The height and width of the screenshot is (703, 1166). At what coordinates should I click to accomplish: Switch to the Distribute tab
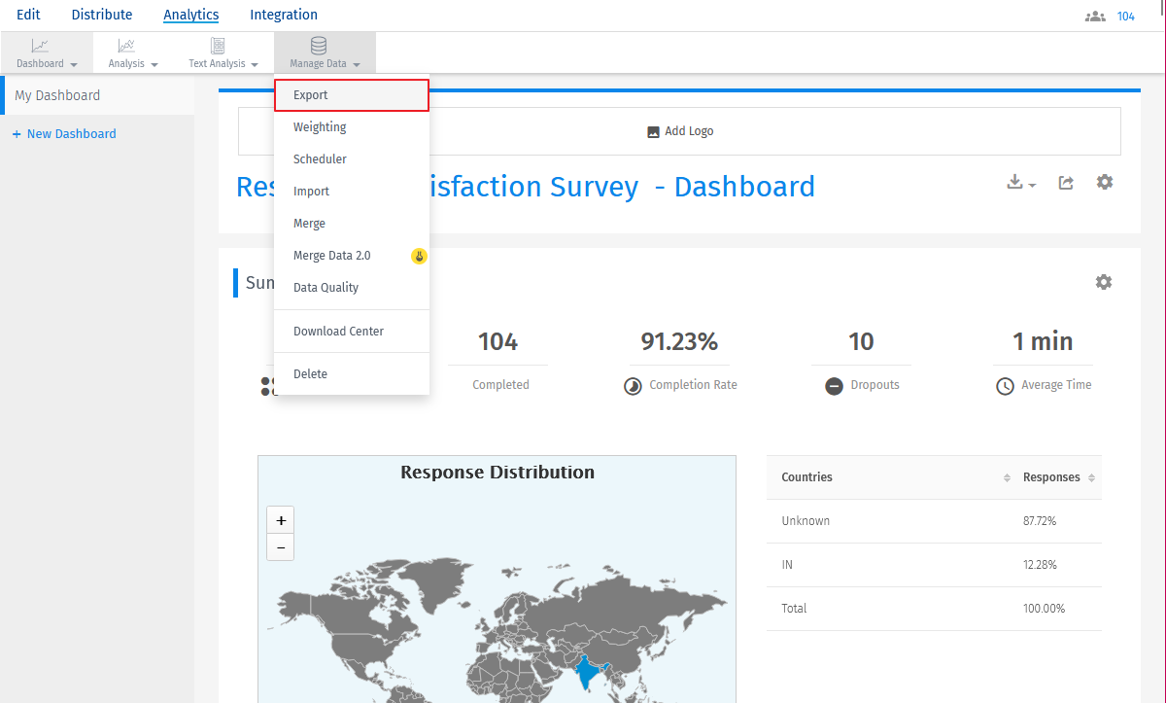pos(102,15)
